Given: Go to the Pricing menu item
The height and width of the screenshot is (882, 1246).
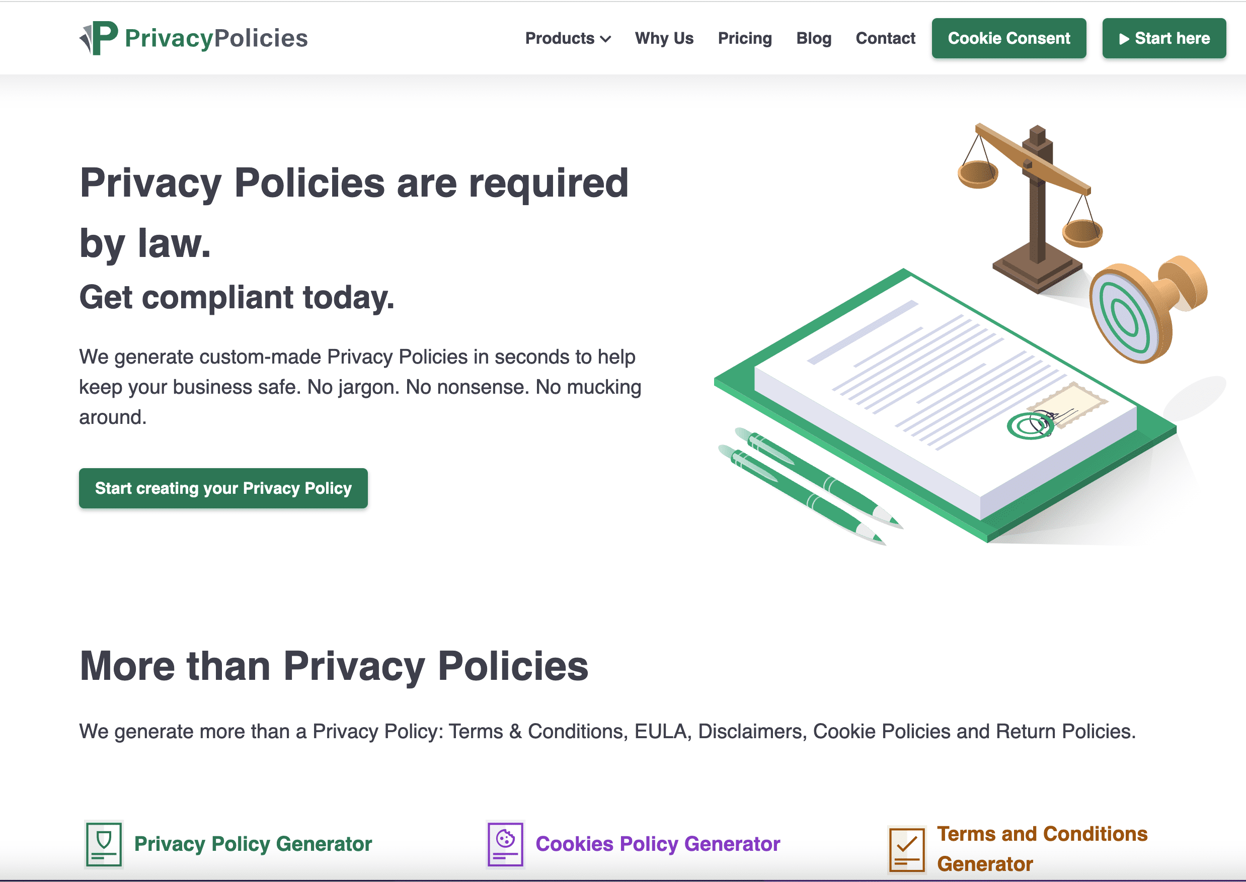Looking at the screenshot, I should pos(744,39).
